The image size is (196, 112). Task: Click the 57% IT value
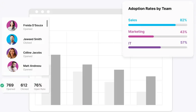click(x=184, y=42)
